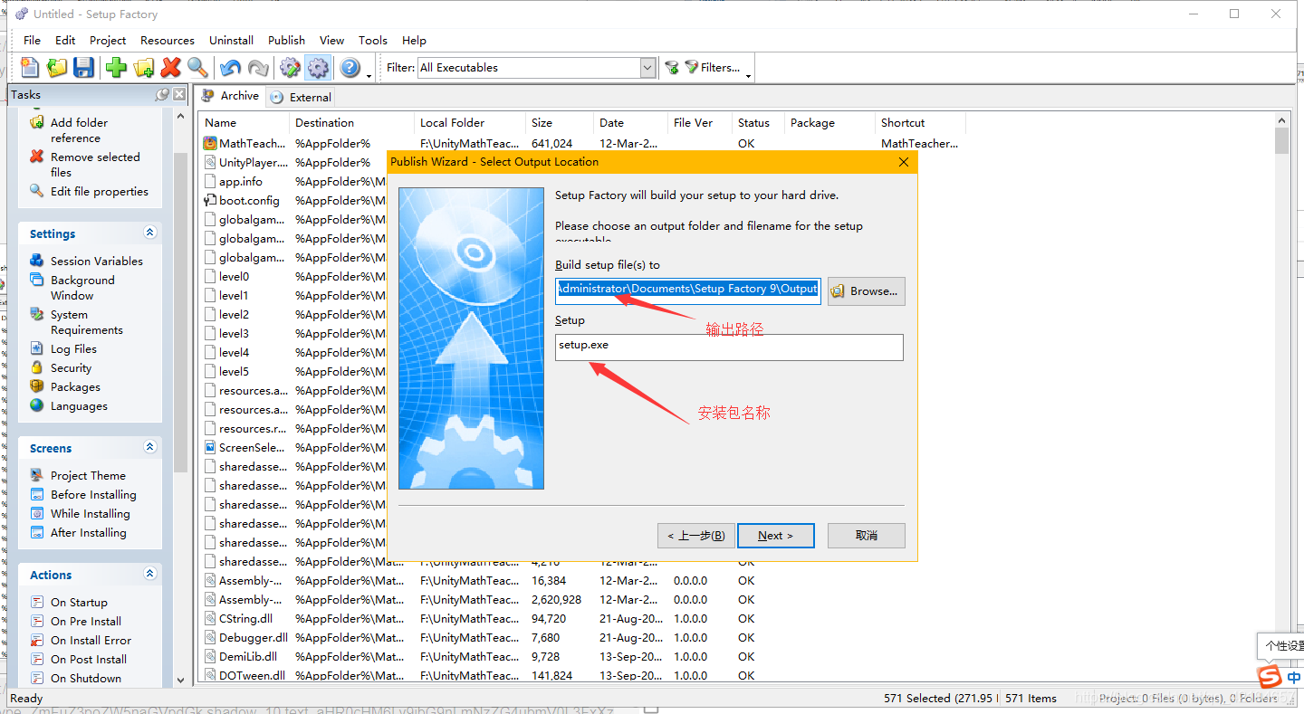1304x714 pixels.
Task: Click the Build setup file(s) to path field
Action: [x=688, y=290]
